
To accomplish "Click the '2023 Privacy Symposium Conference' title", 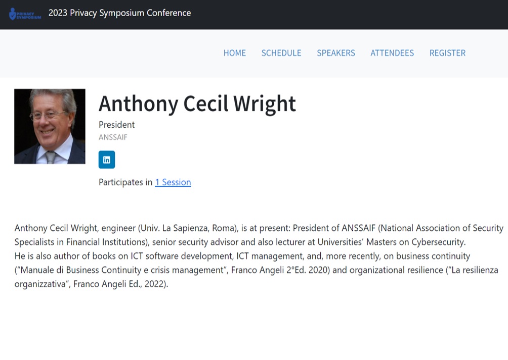I will pos(119,13).
